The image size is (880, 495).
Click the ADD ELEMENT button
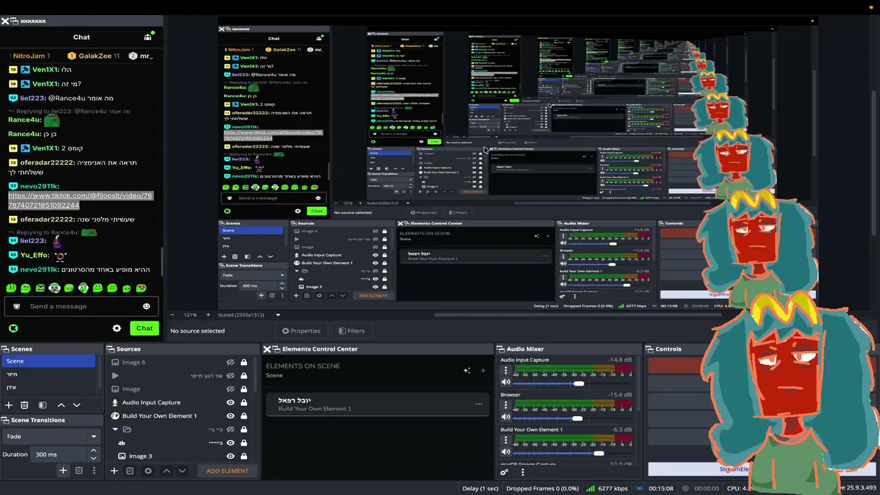(228, 471)
